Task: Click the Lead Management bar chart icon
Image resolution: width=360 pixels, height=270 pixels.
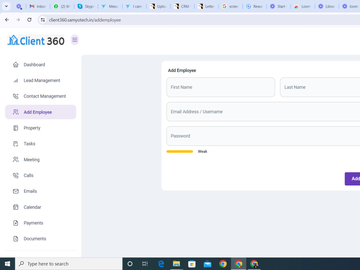Action: [x=15, y=80]
